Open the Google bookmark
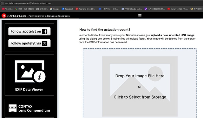 click(x=55, y=9)
